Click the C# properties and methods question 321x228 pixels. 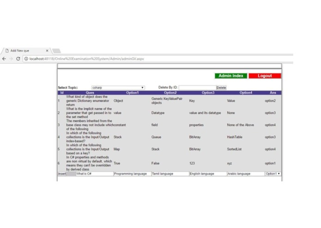click(89, 163)
